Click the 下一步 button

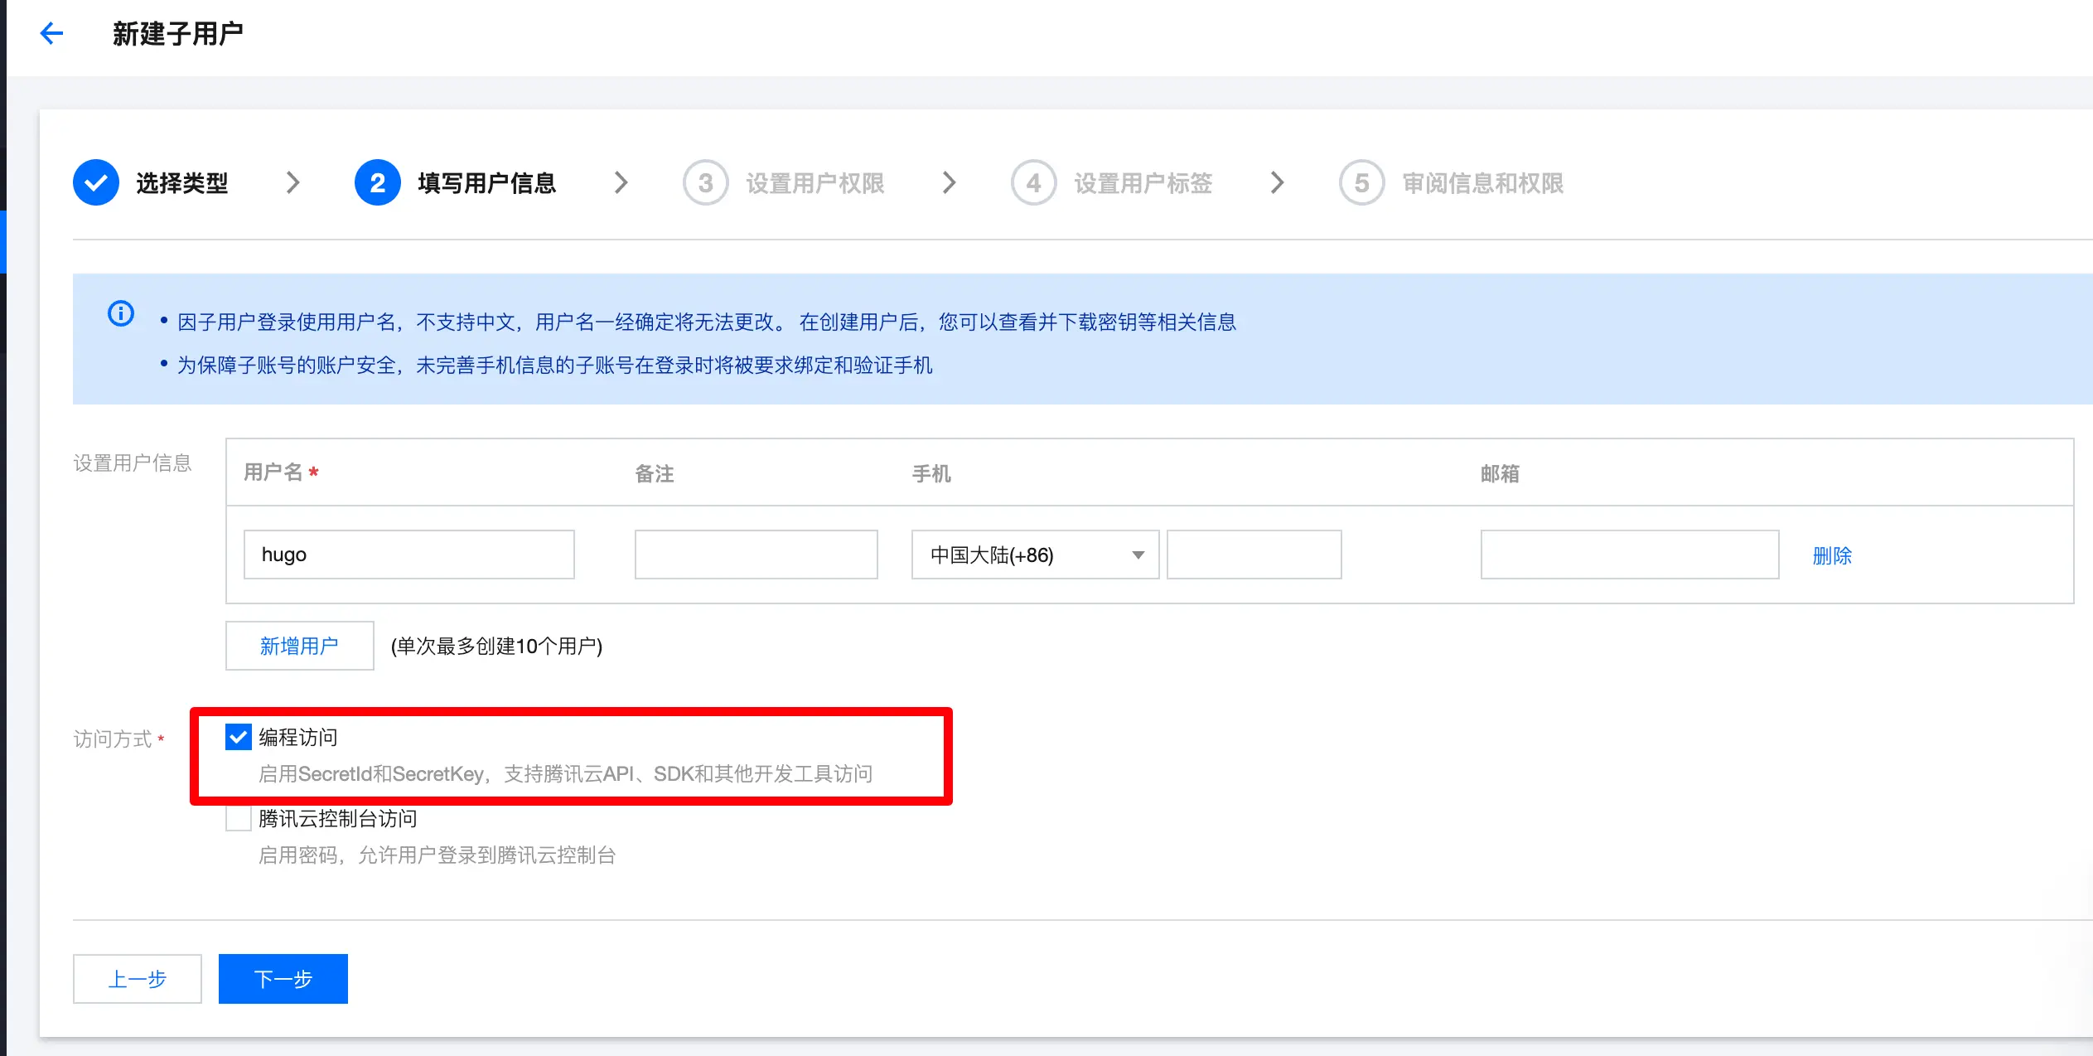click(x=283, y=979)
